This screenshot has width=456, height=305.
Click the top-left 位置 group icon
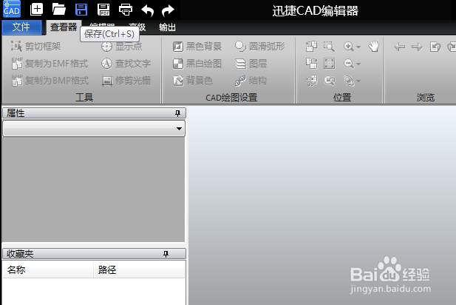(x=311, y=47)
